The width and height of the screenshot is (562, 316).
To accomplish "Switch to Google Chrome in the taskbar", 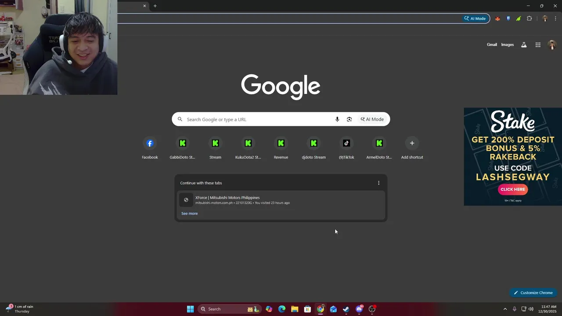I will [321, 309].
